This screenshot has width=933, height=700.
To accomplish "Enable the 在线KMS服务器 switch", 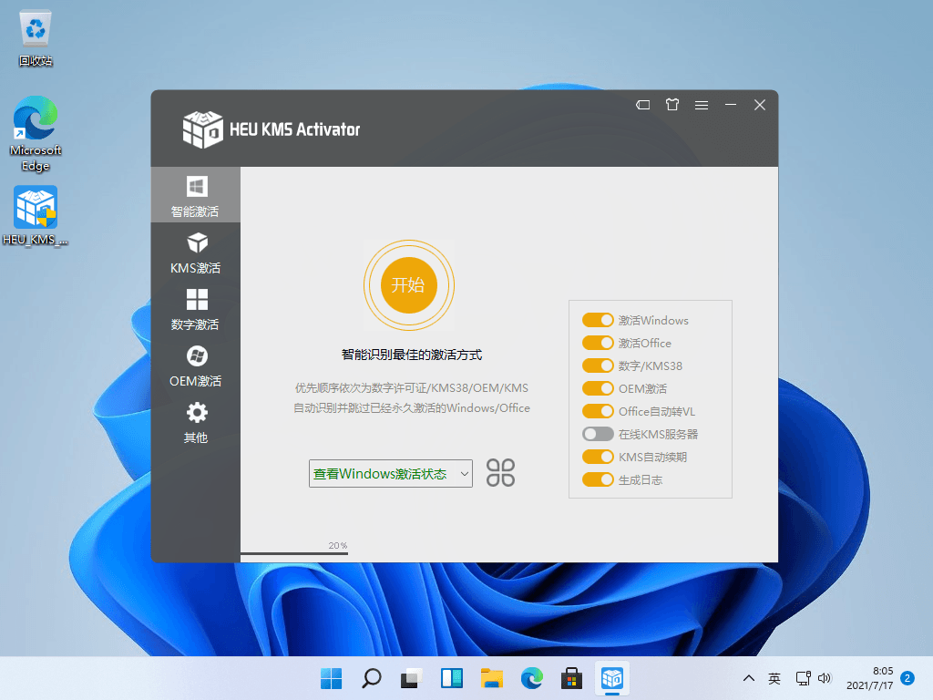I will (598, 434).
